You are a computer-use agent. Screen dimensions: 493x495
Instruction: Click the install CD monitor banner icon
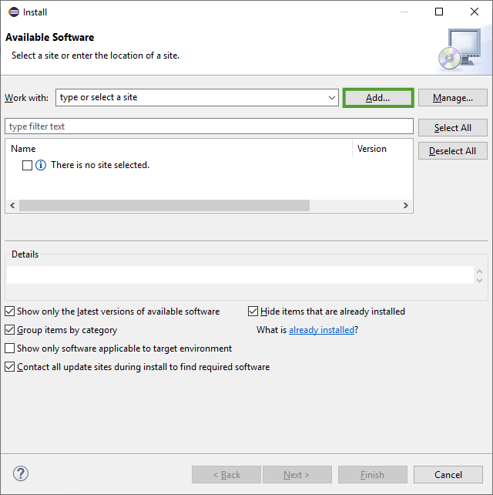tap(459, 49)
